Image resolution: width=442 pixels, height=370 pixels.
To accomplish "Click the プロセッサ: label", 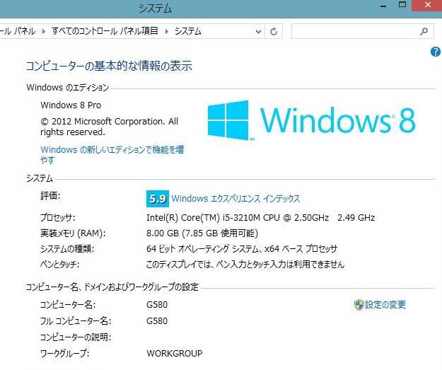I will pyautogui.click(x=57, y=218).
